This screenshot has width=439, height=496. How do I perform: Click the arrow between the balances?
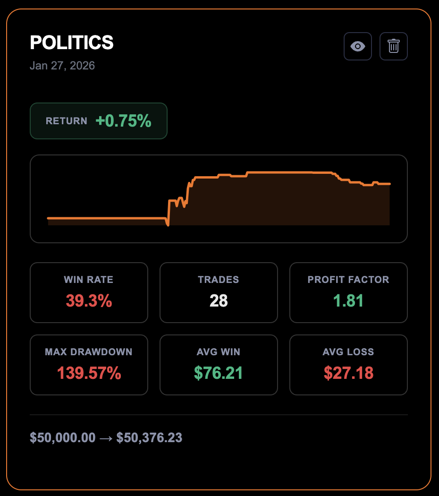[106, 438]
